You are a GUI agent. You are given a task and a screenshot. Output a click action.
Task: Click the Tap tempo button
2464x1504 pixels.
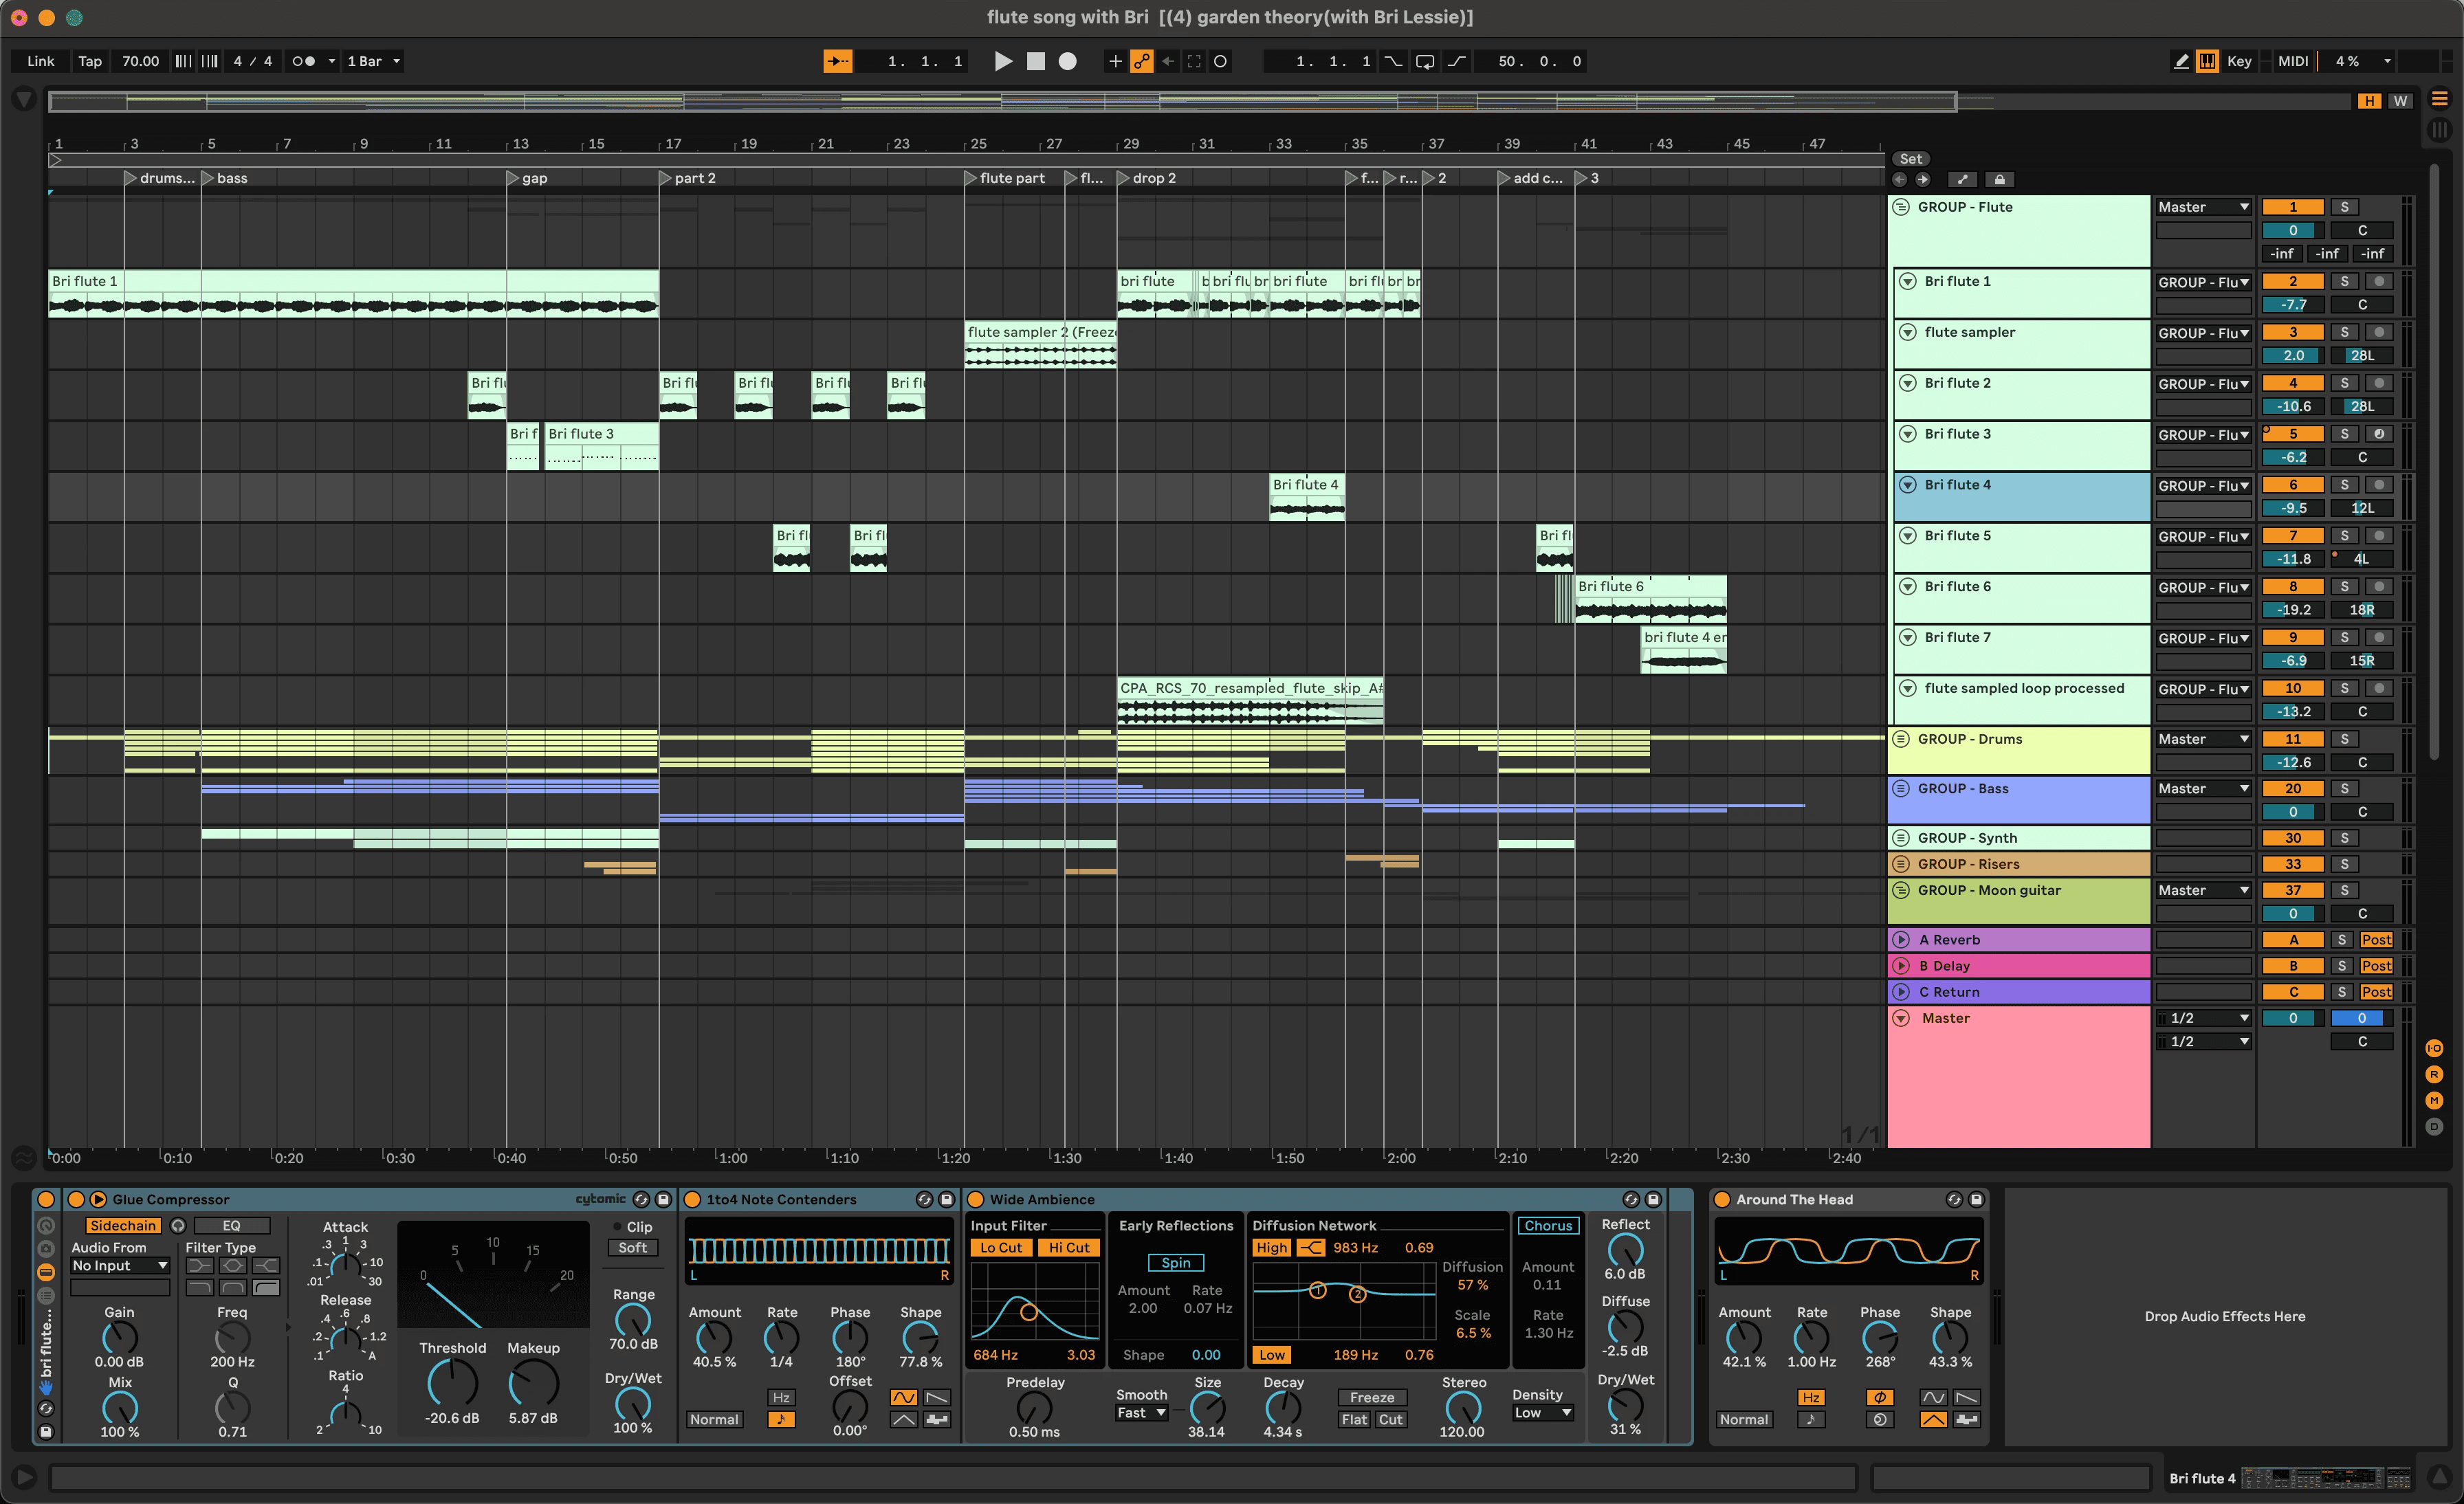coord(90,61)
